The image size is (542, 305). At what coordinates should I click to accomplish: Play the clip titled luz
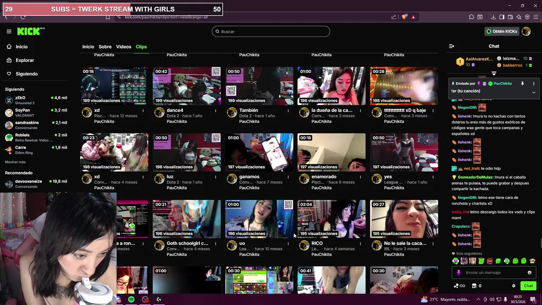pyautogui.click(x=187, y=152)
